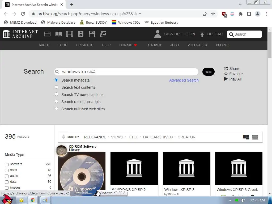Sort results by DATE ARCHIVED
272x204 pixels.
158,137
